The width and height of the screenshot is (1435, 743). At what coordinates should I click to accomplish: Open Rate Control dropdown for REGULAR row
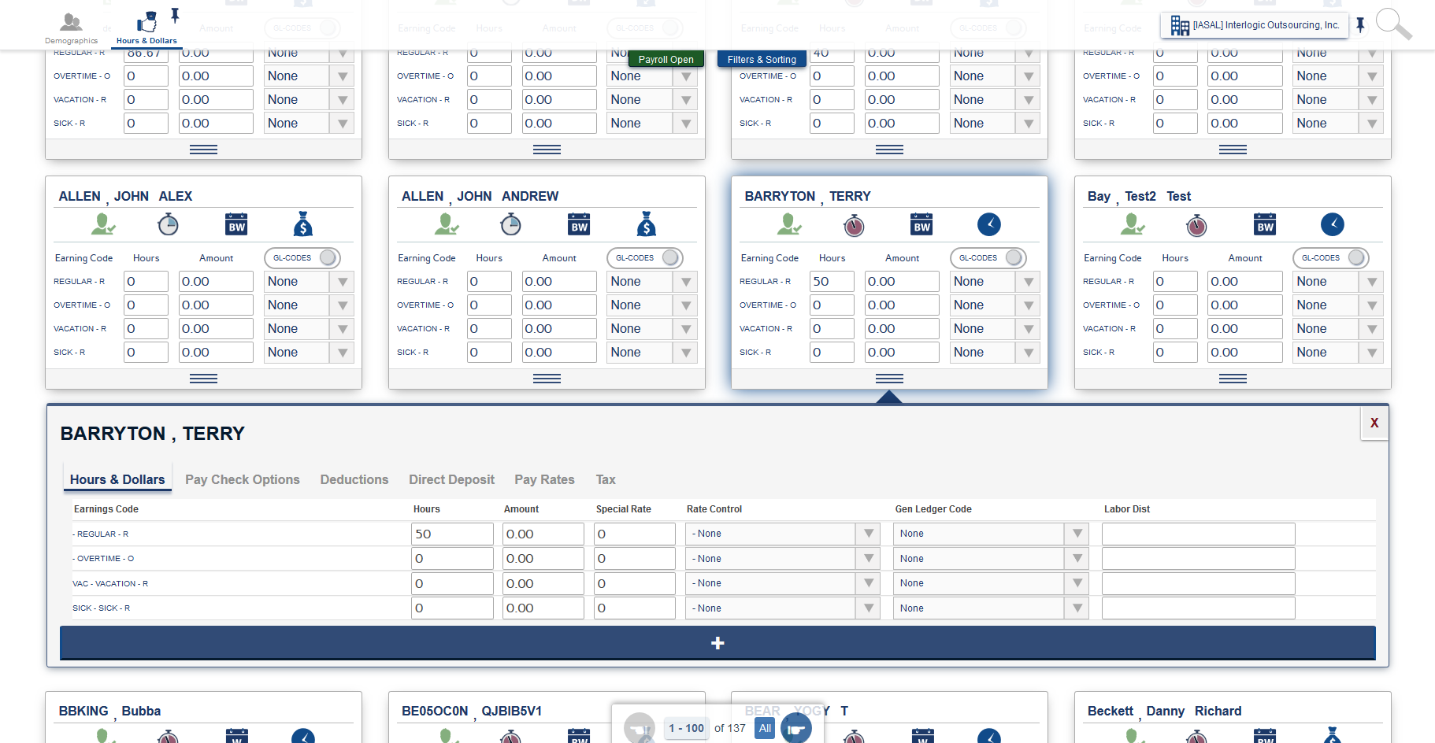click(x=868, y=534)
